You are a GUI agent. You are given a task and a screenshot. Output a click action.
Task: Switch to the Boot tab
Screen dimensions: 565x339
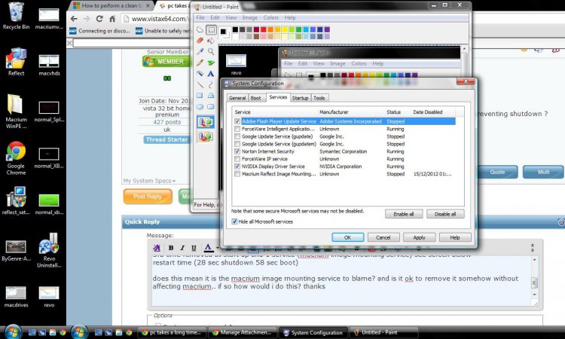(255, 98)
